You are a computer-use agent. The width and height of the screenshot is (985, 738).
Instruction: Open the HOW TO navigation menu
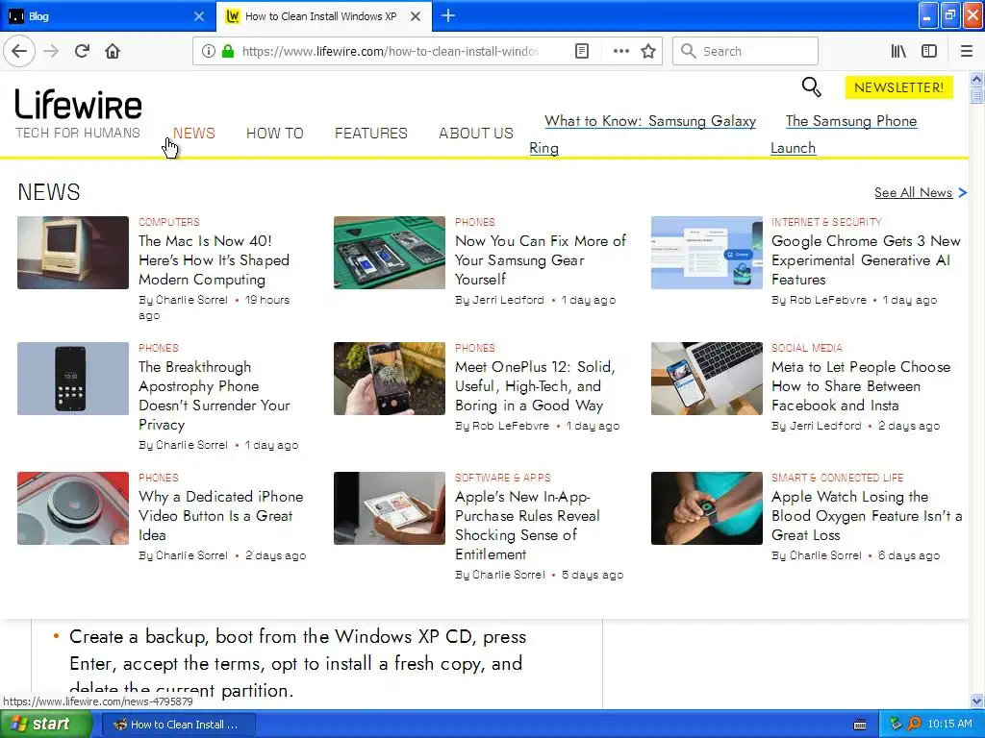(274, 133)
